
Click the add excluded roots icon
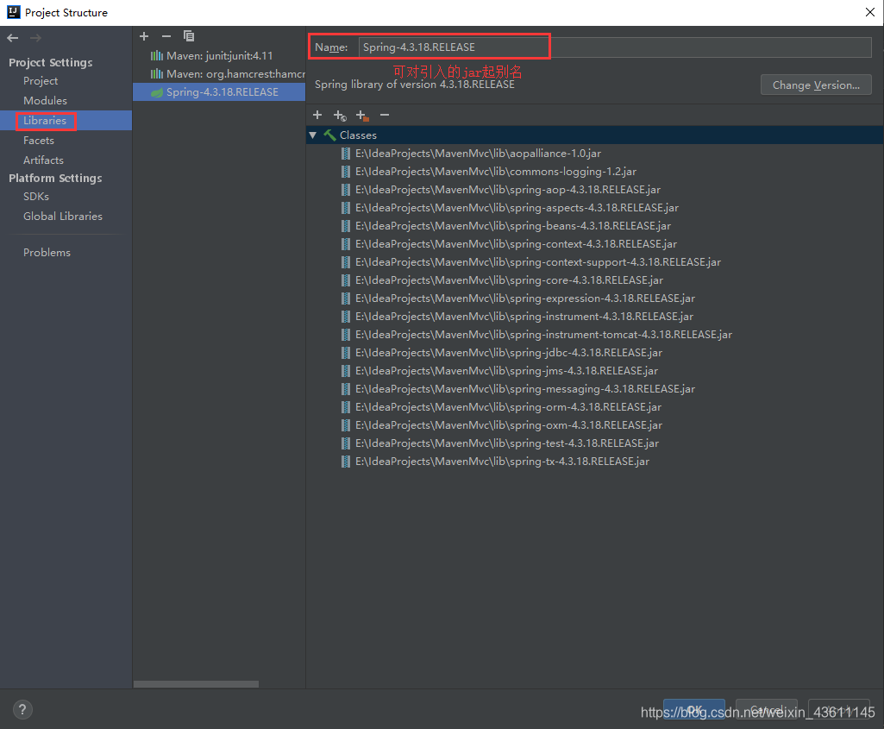coord(362,116)
